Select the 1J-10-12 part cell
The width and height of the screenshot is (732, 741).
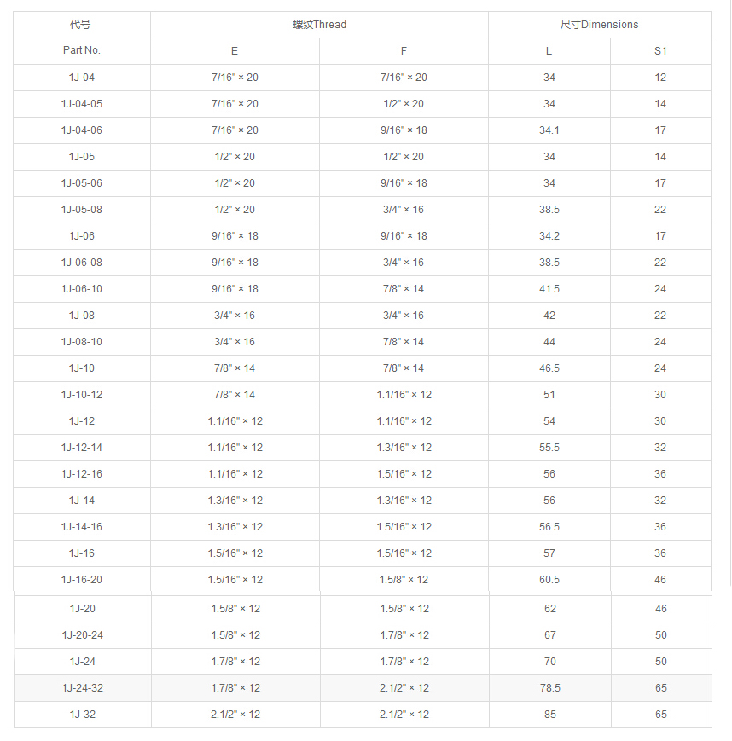tap(82, 395)
